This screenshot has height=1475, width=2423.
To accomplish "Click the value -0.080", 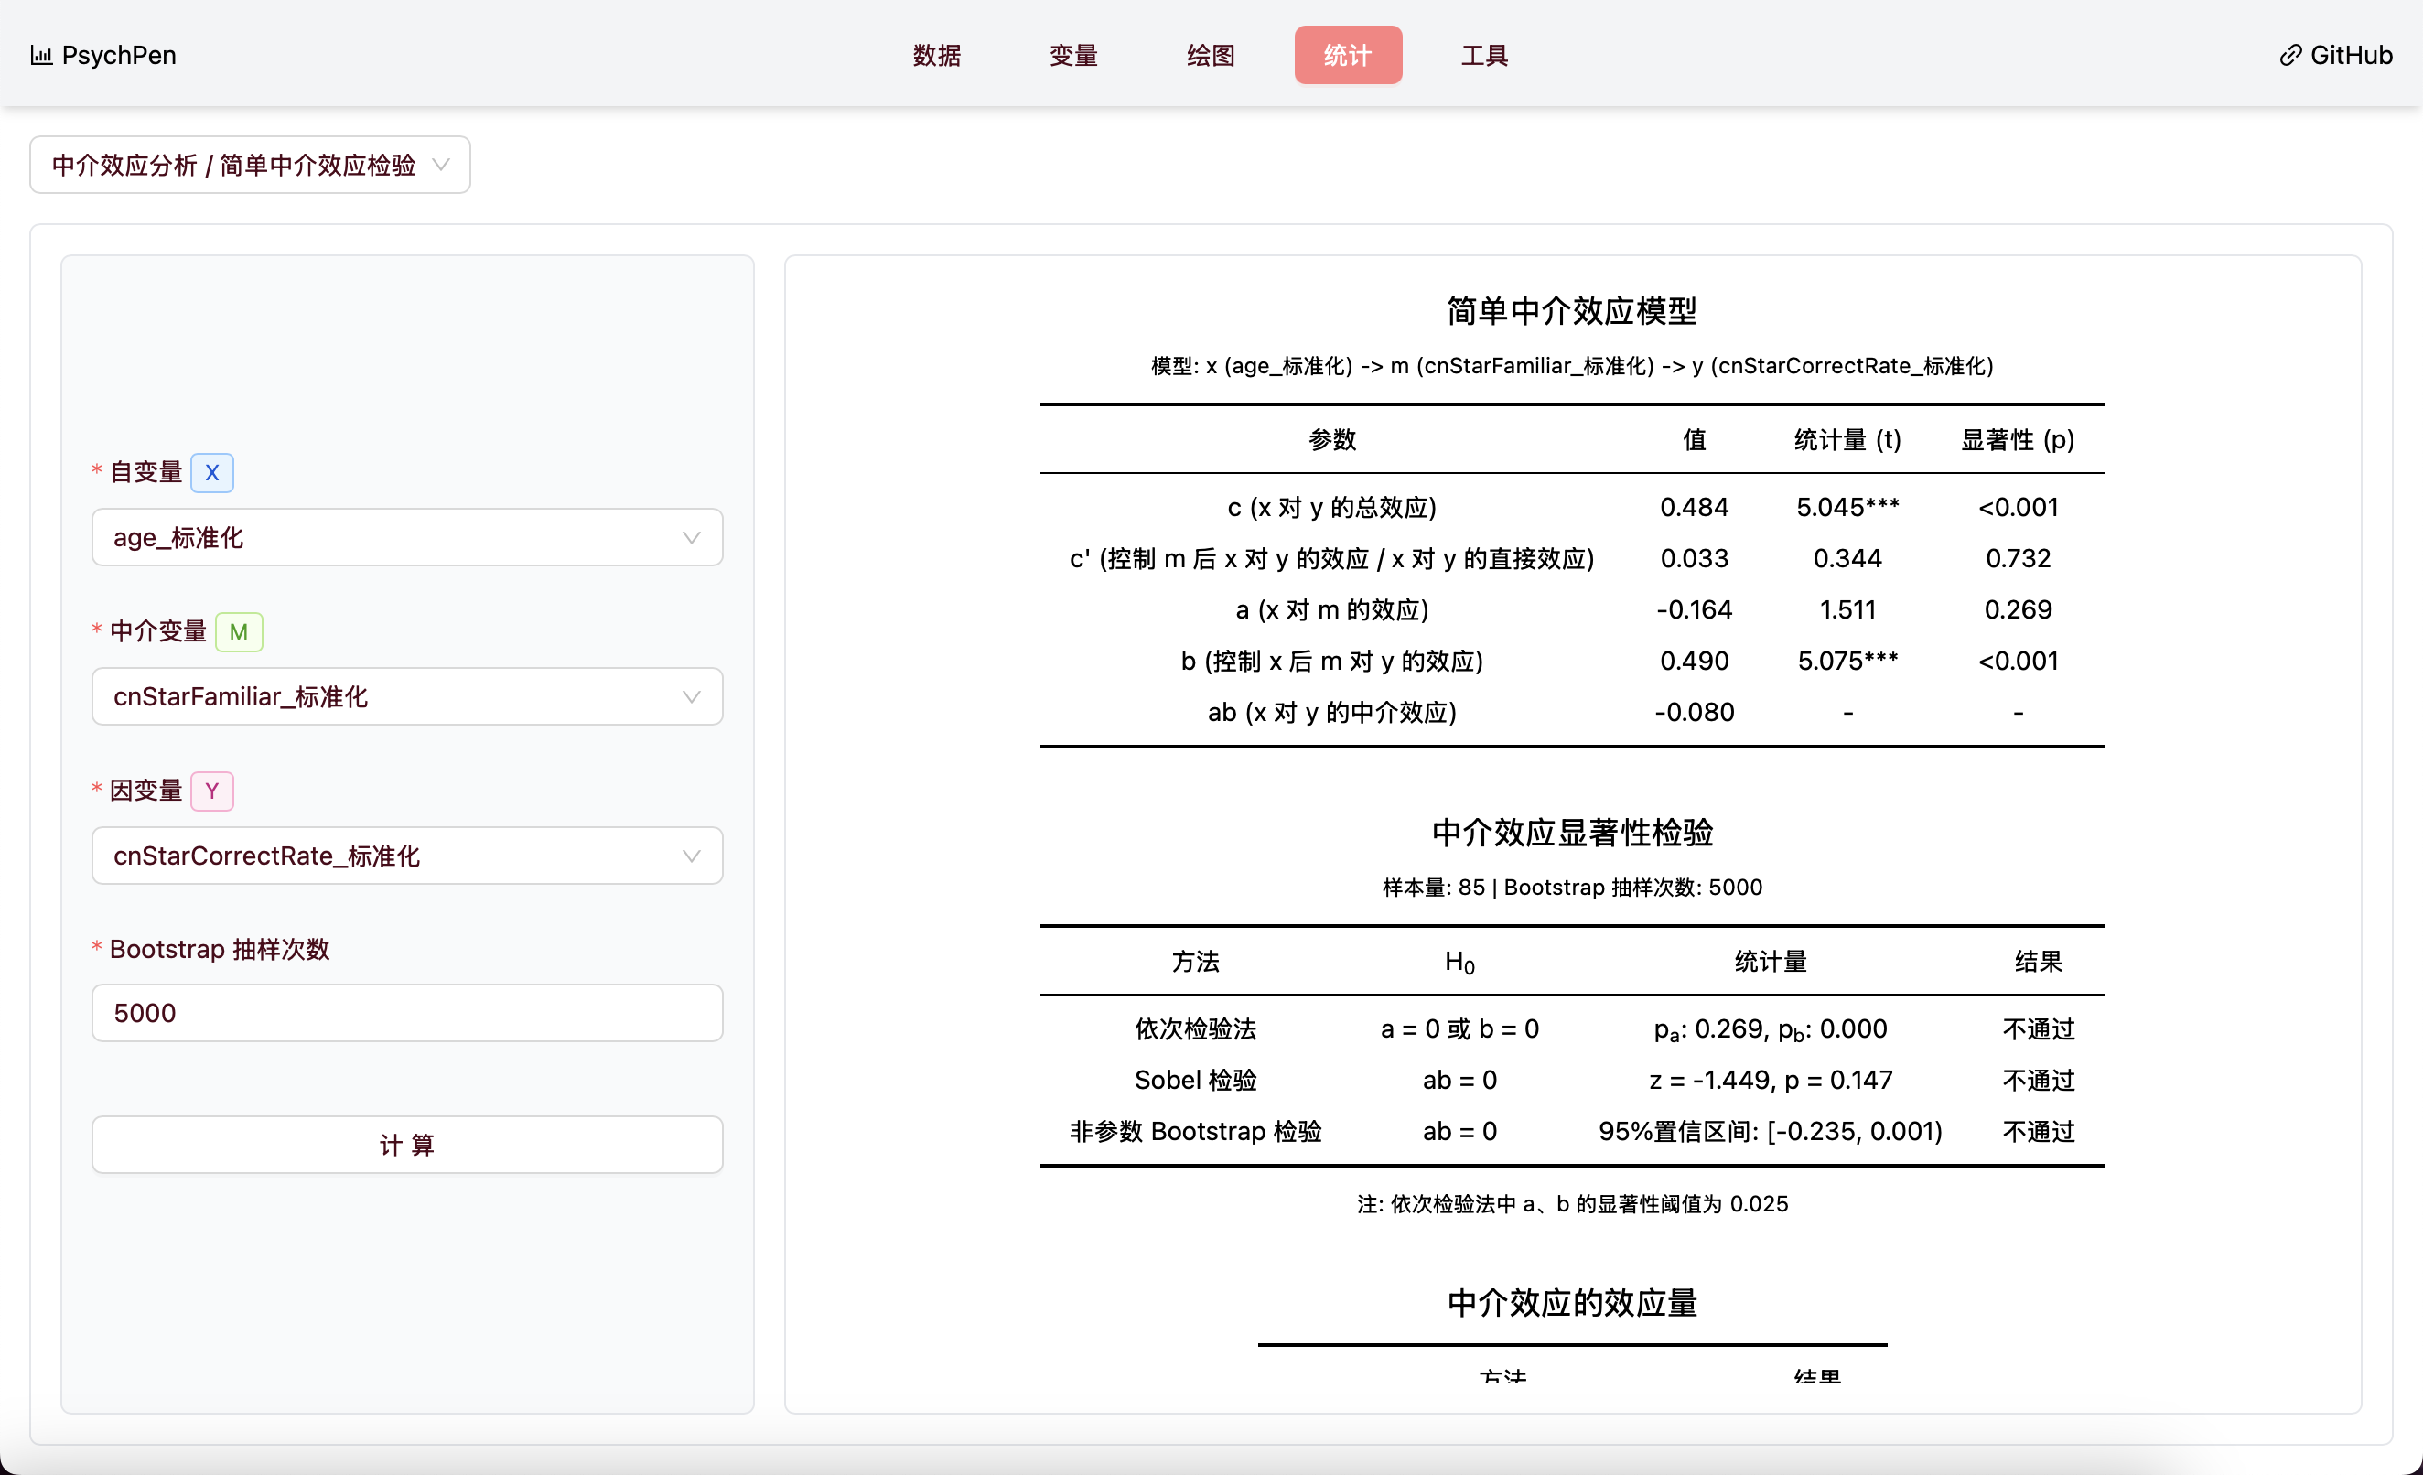I will [1695, 712].
